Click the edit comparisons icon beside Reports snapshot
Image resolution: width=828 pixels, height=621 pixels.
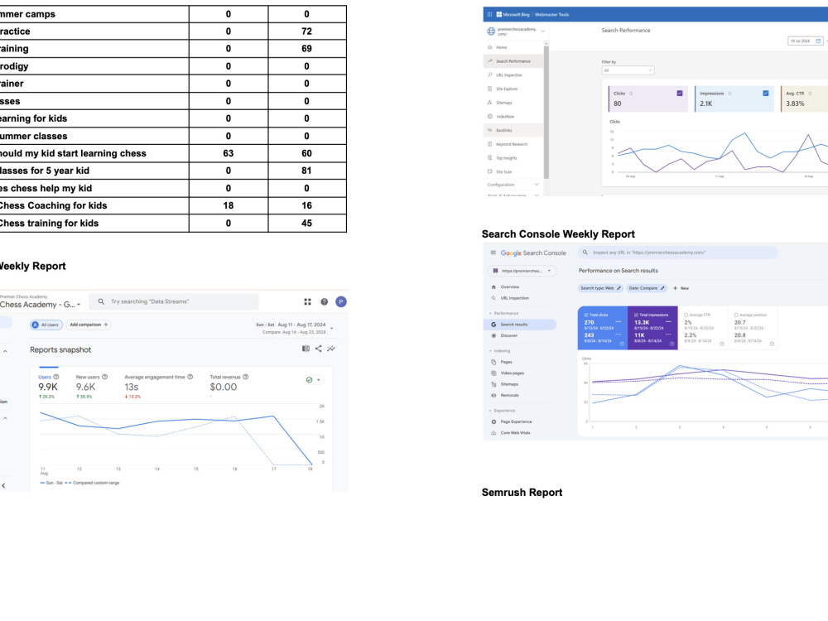pyautogui.click(x=306, y=349)
